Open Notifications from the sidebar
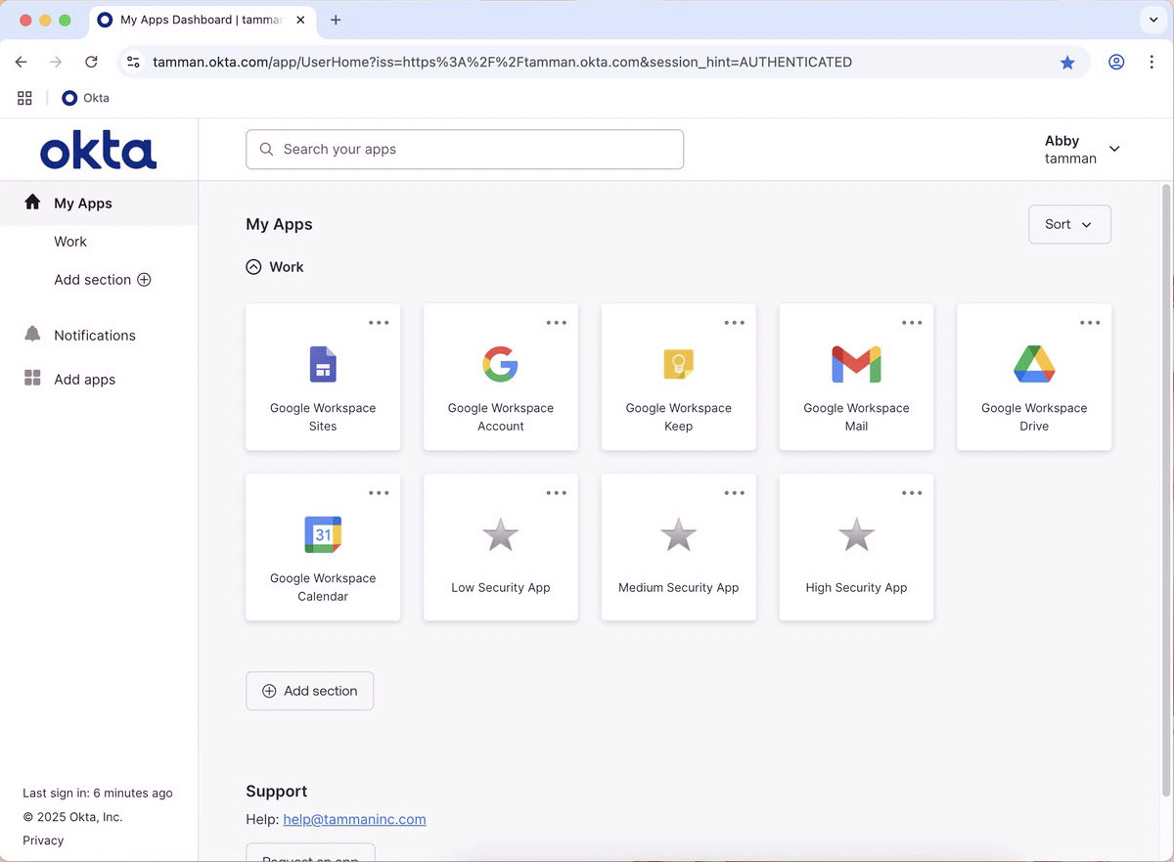 point(95,336)
